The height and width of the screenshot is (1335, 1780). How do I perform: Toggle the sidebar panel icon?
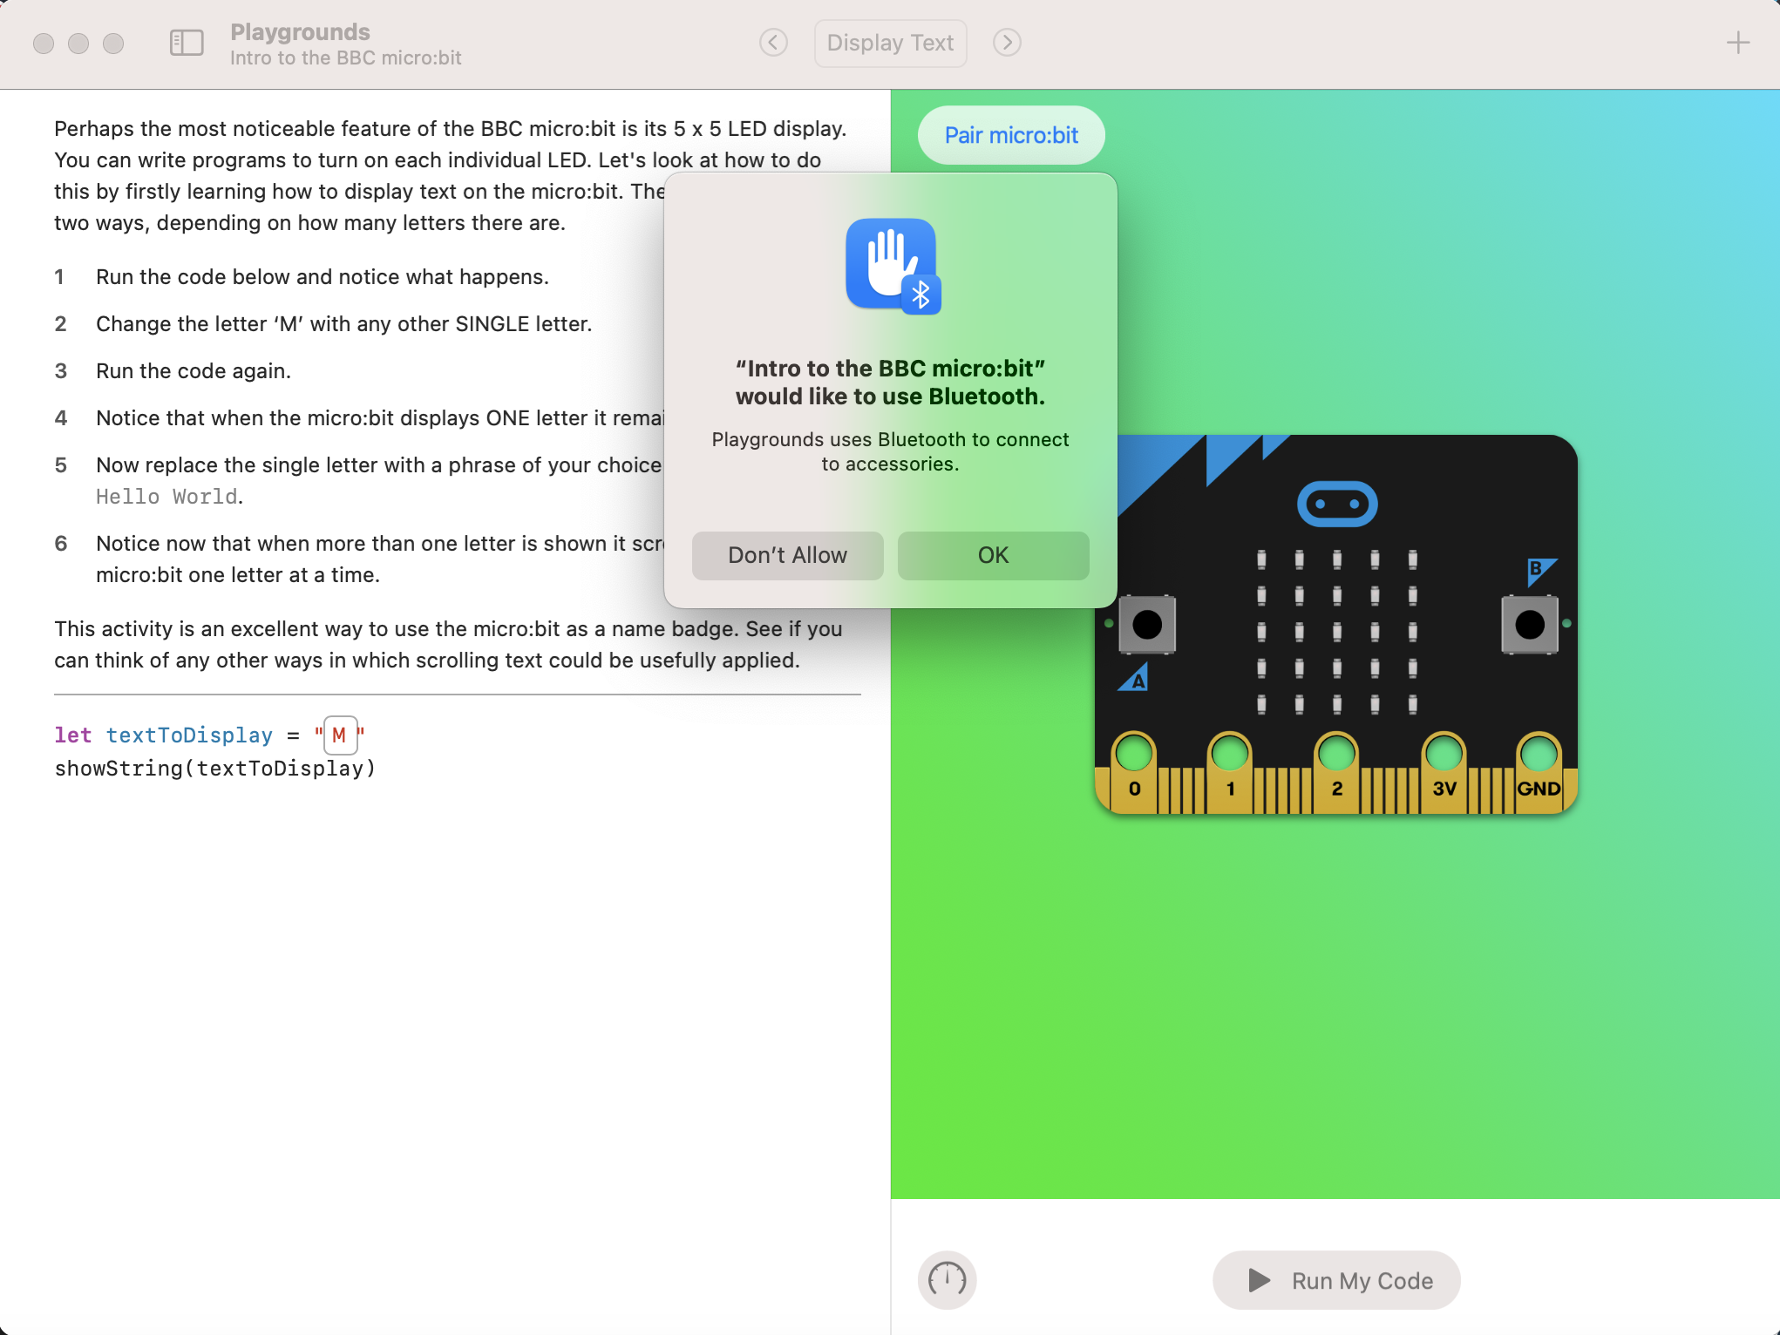pyautogui.click(x=187, y=43)
